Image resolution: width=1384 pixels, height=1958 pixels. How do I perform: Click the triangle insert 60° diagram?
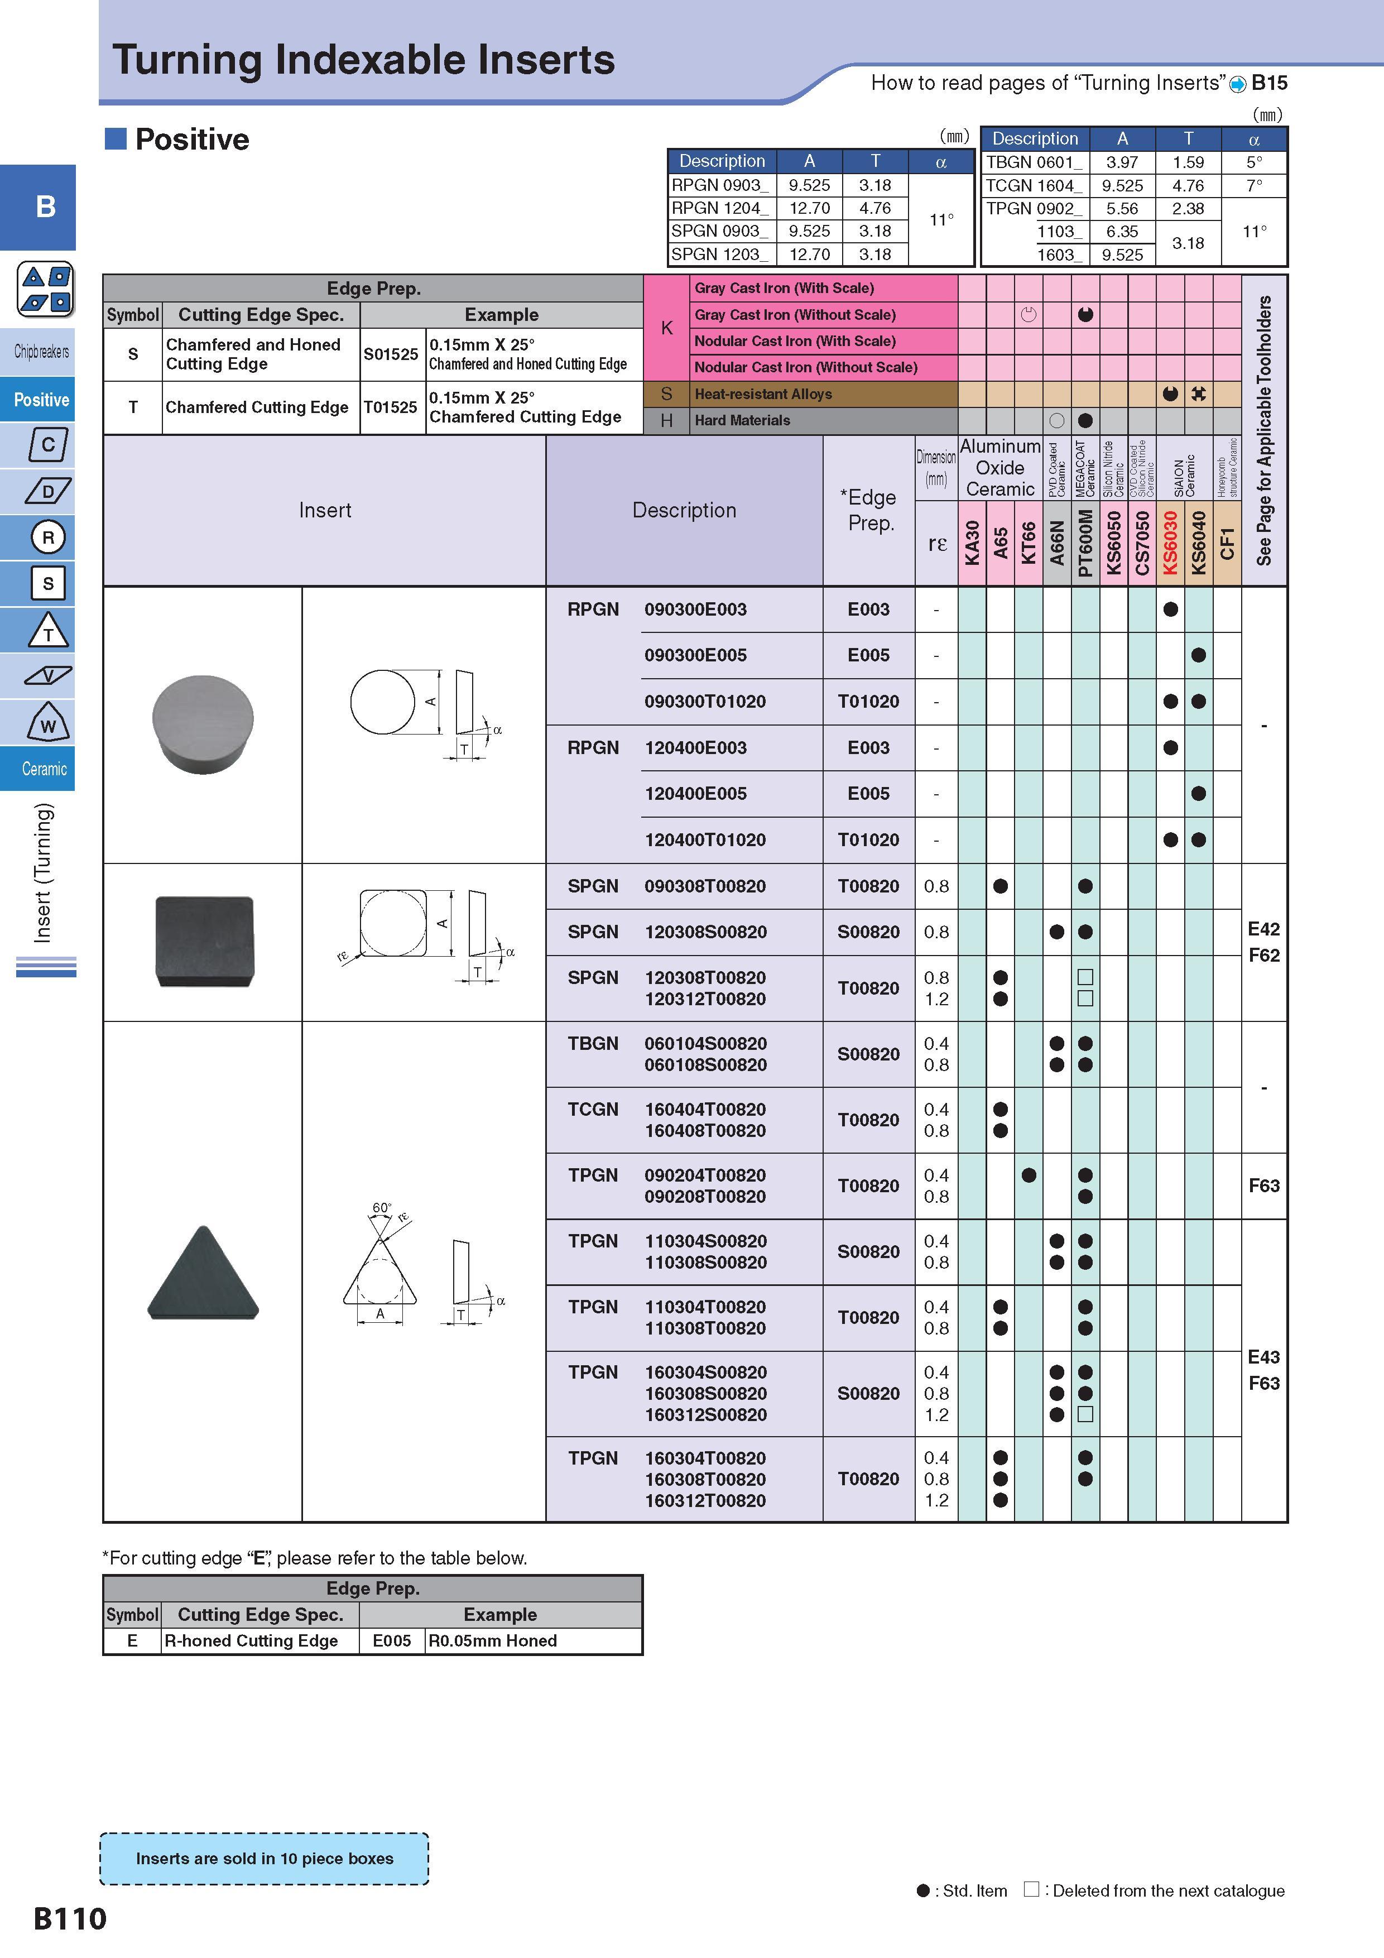coord(425,1265)
